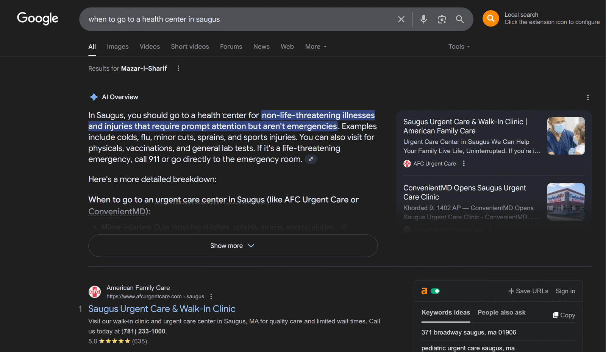Expand the More search tab dropdown

pos(316,47)
